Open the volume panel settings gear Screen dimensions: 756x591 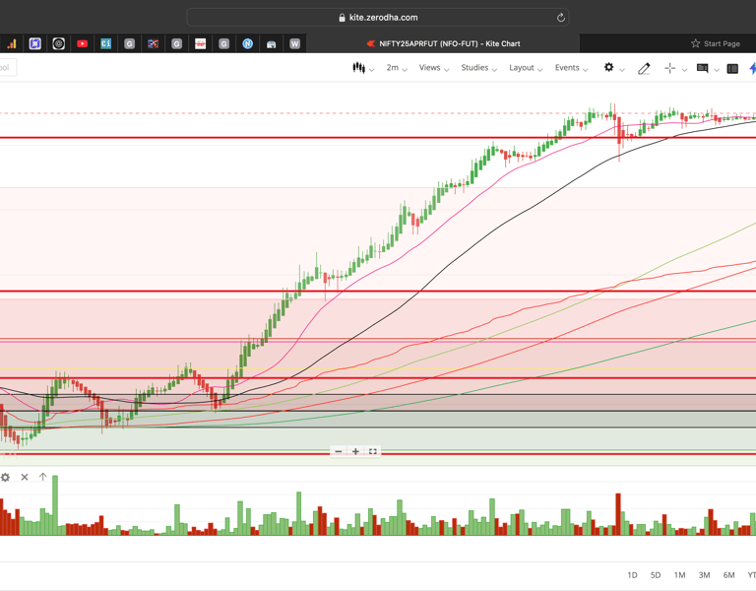pos(5,477)
